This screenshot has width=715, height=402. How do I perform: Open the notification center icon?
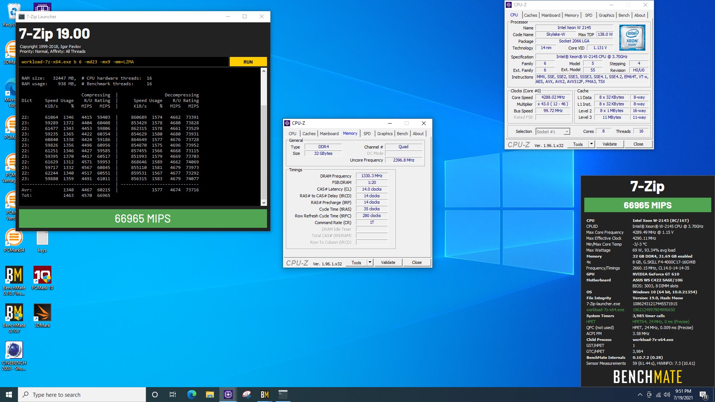coord(703,395)
